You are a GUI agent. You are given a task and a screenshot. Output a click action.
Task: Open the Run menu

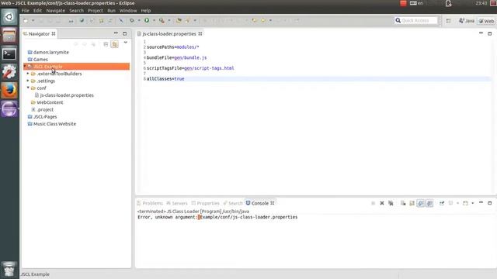tap(111, 10)
